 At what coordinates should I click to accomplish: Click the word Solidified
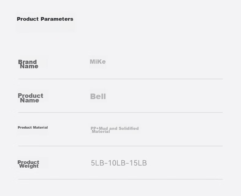pos(129,128)
